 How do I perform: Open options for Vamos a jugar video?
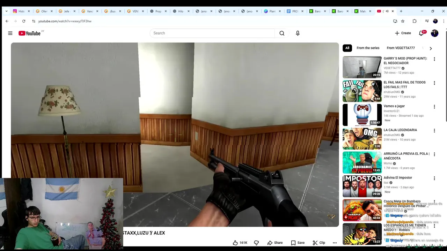(434, 107)
